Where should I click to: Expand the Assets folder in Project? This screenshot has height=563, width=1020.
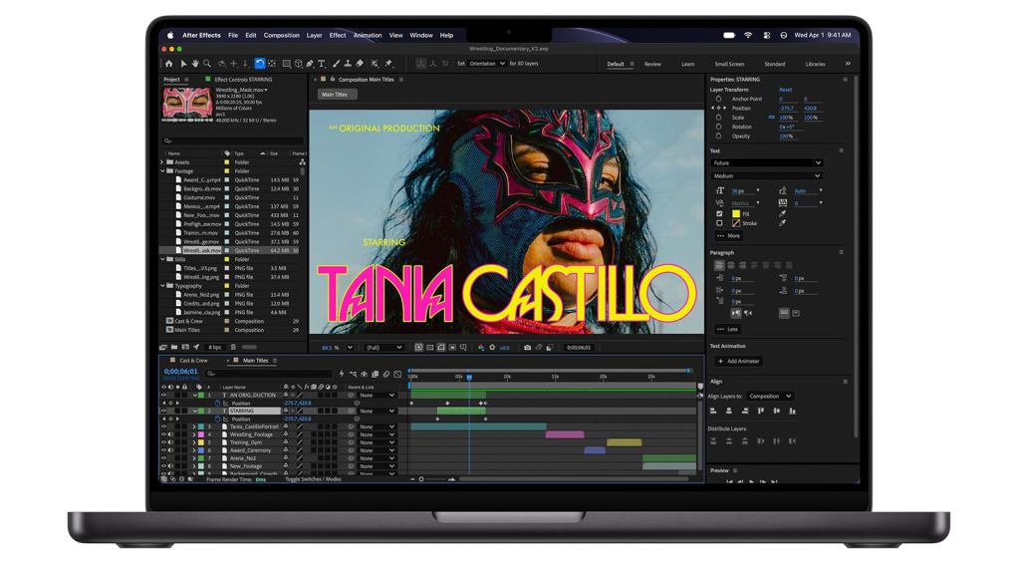pyautogui.click(x=162, y=162)
